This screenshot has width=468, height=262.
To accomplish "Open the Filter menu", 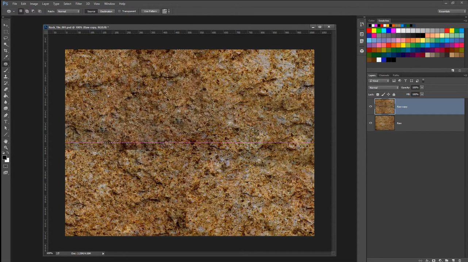I will pos(78,4).
